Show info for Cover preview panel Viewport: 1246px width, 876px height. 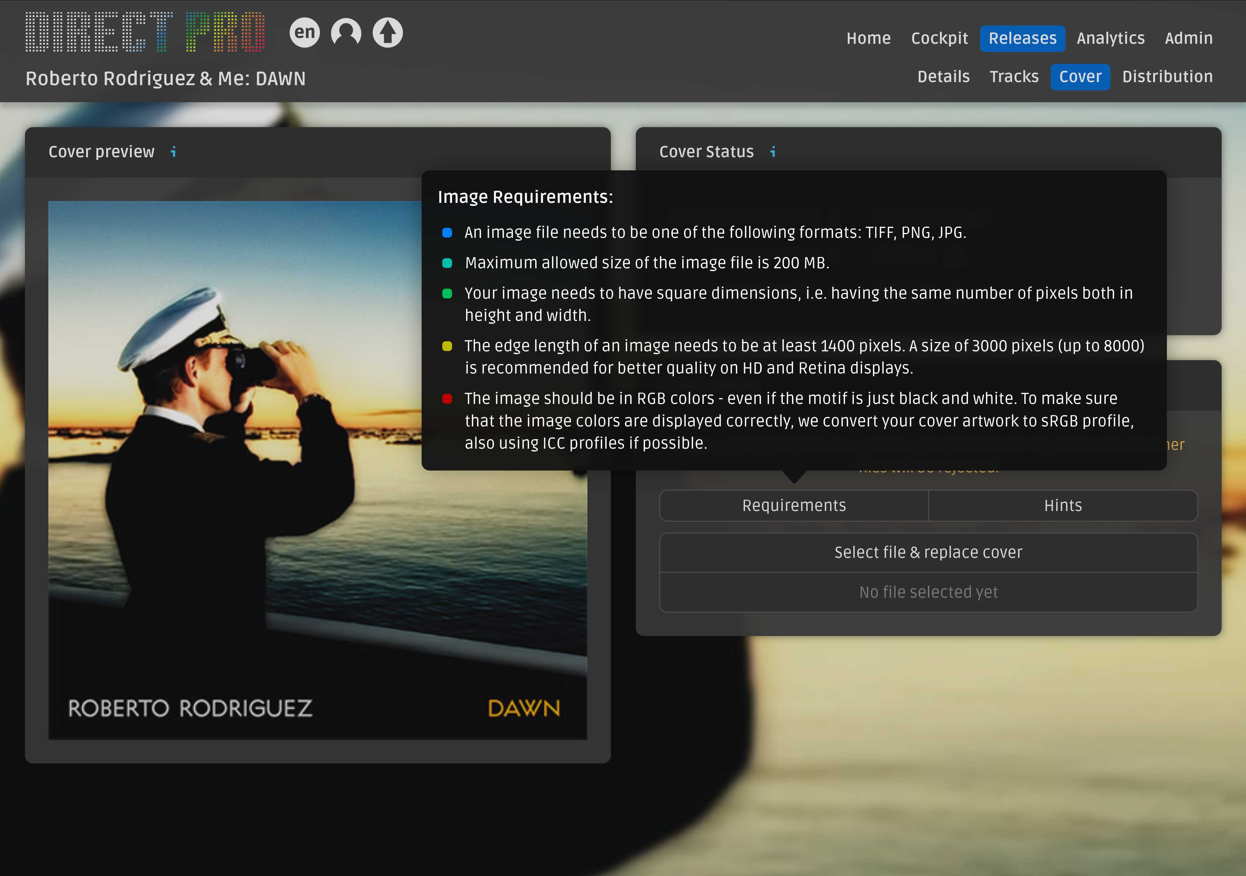[x=173, y=152]
